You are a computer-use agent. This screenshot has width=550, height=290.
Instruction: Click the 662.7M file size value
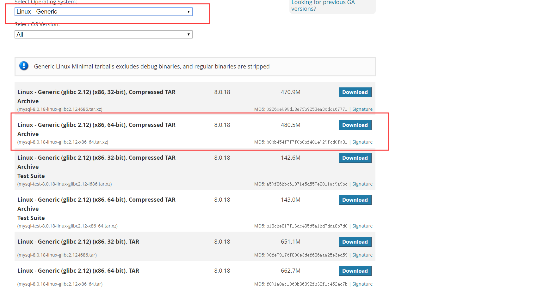(291, 271)
